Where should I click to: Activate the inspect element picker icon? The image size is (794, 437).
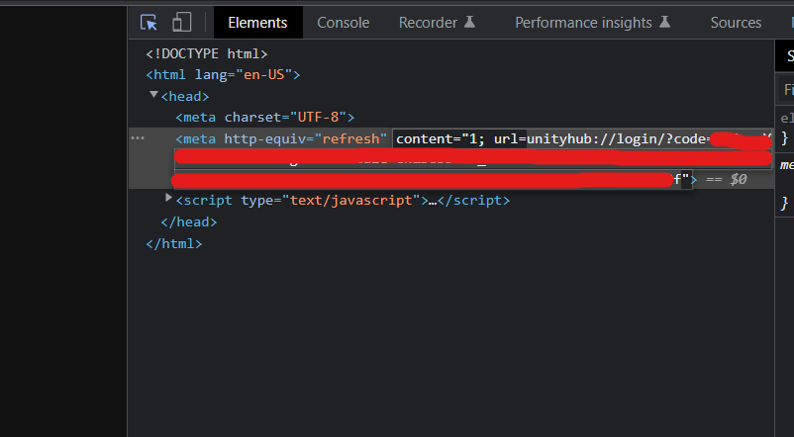coord(149,23)
